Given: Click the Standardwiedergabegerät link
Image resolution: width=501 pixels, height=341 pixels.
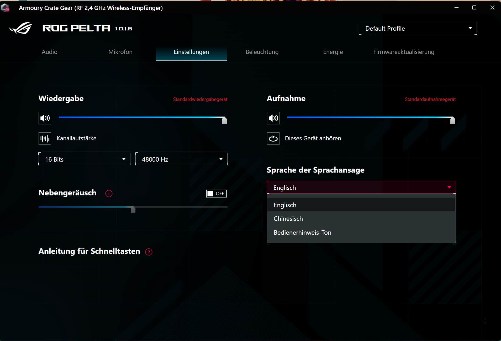Looking at the screenshot, I should [x=200, y=99].
